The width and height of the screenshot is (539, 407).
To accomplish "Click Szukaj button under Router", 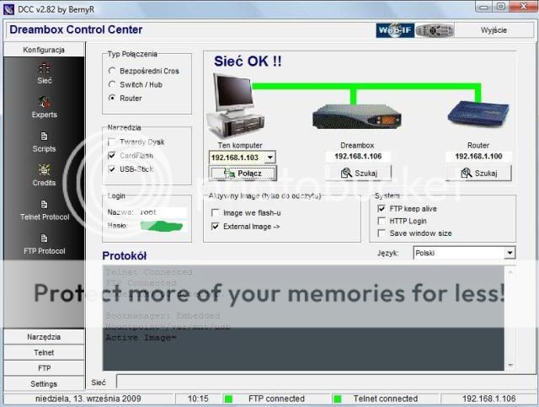I will click(478, 173).
